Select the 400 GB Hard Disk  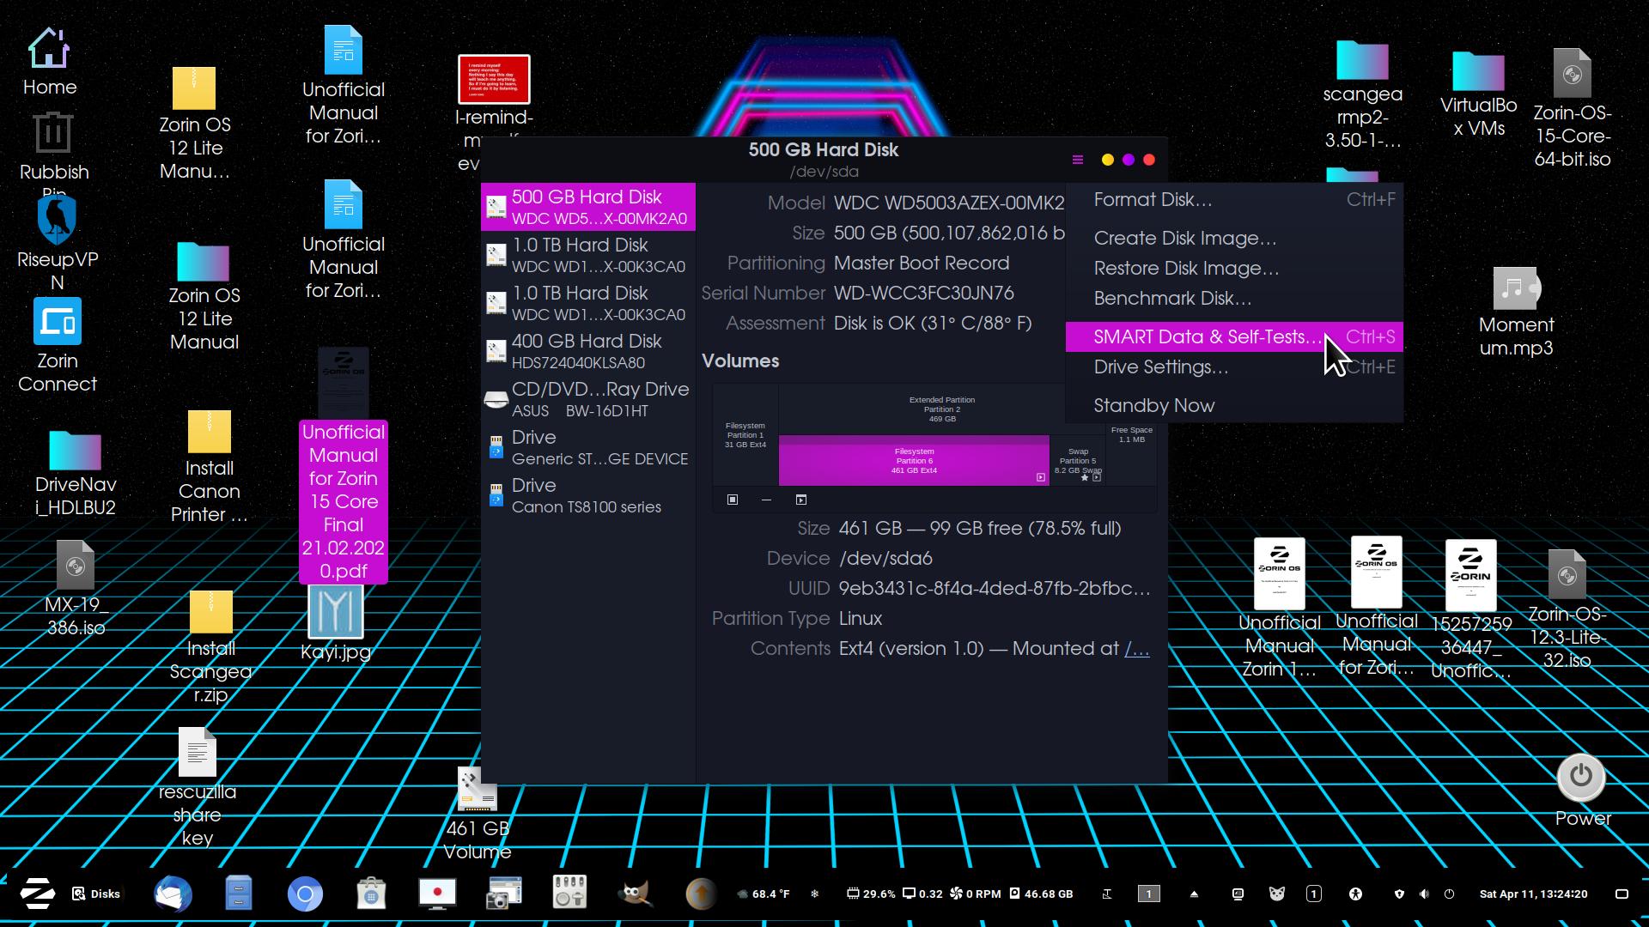coord(587,351)
